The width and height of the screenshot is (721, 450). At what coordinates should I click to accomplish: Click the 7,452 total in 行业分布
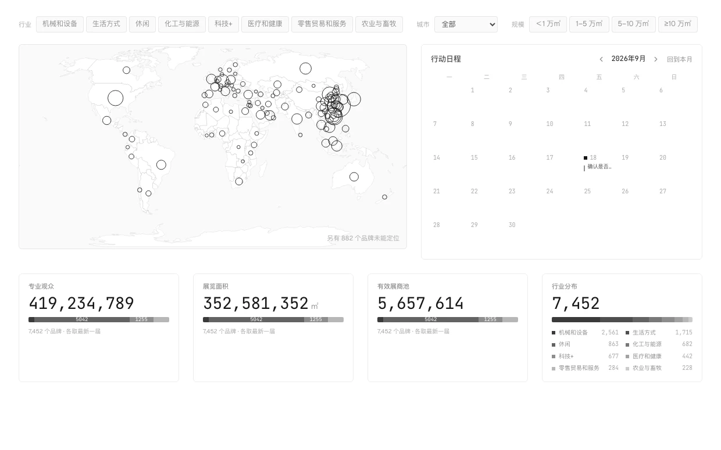[576, 304]
